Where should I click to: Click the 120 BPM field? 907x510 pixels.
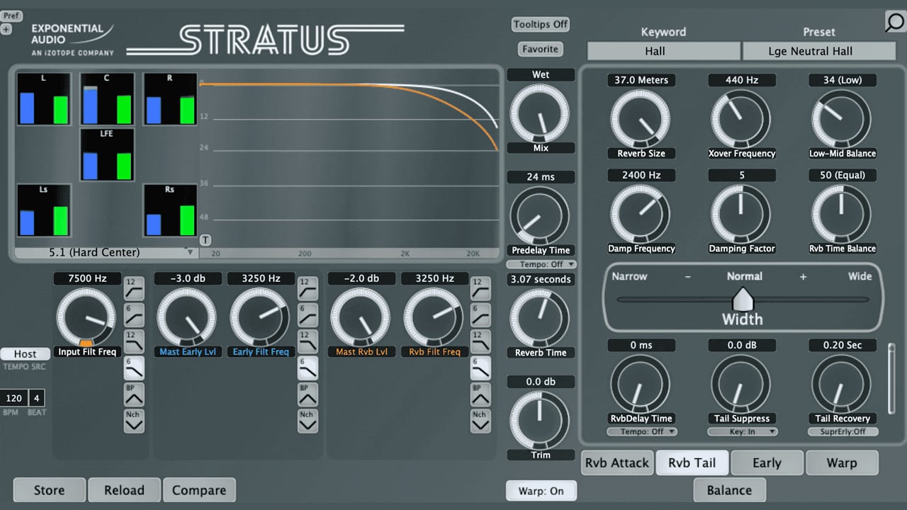click(x=14, y=398)
